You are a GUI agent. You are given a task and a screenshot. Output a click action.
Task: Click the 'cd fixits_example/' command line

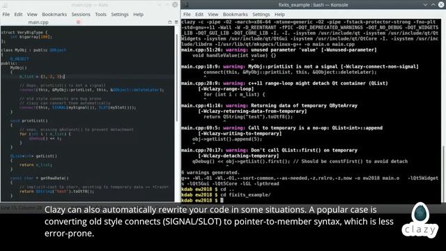click(226, 195)
